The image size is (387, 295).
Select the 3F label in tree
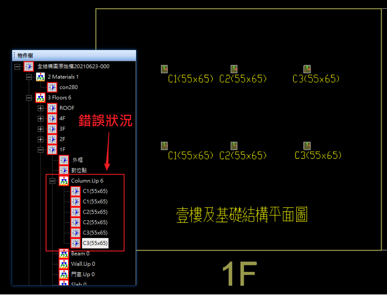click(x=62, y=129)
